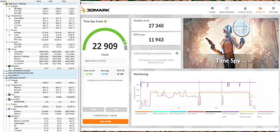Click the Graphics test 2 marker in the chart
280x132 pixels.
[223, 100]
